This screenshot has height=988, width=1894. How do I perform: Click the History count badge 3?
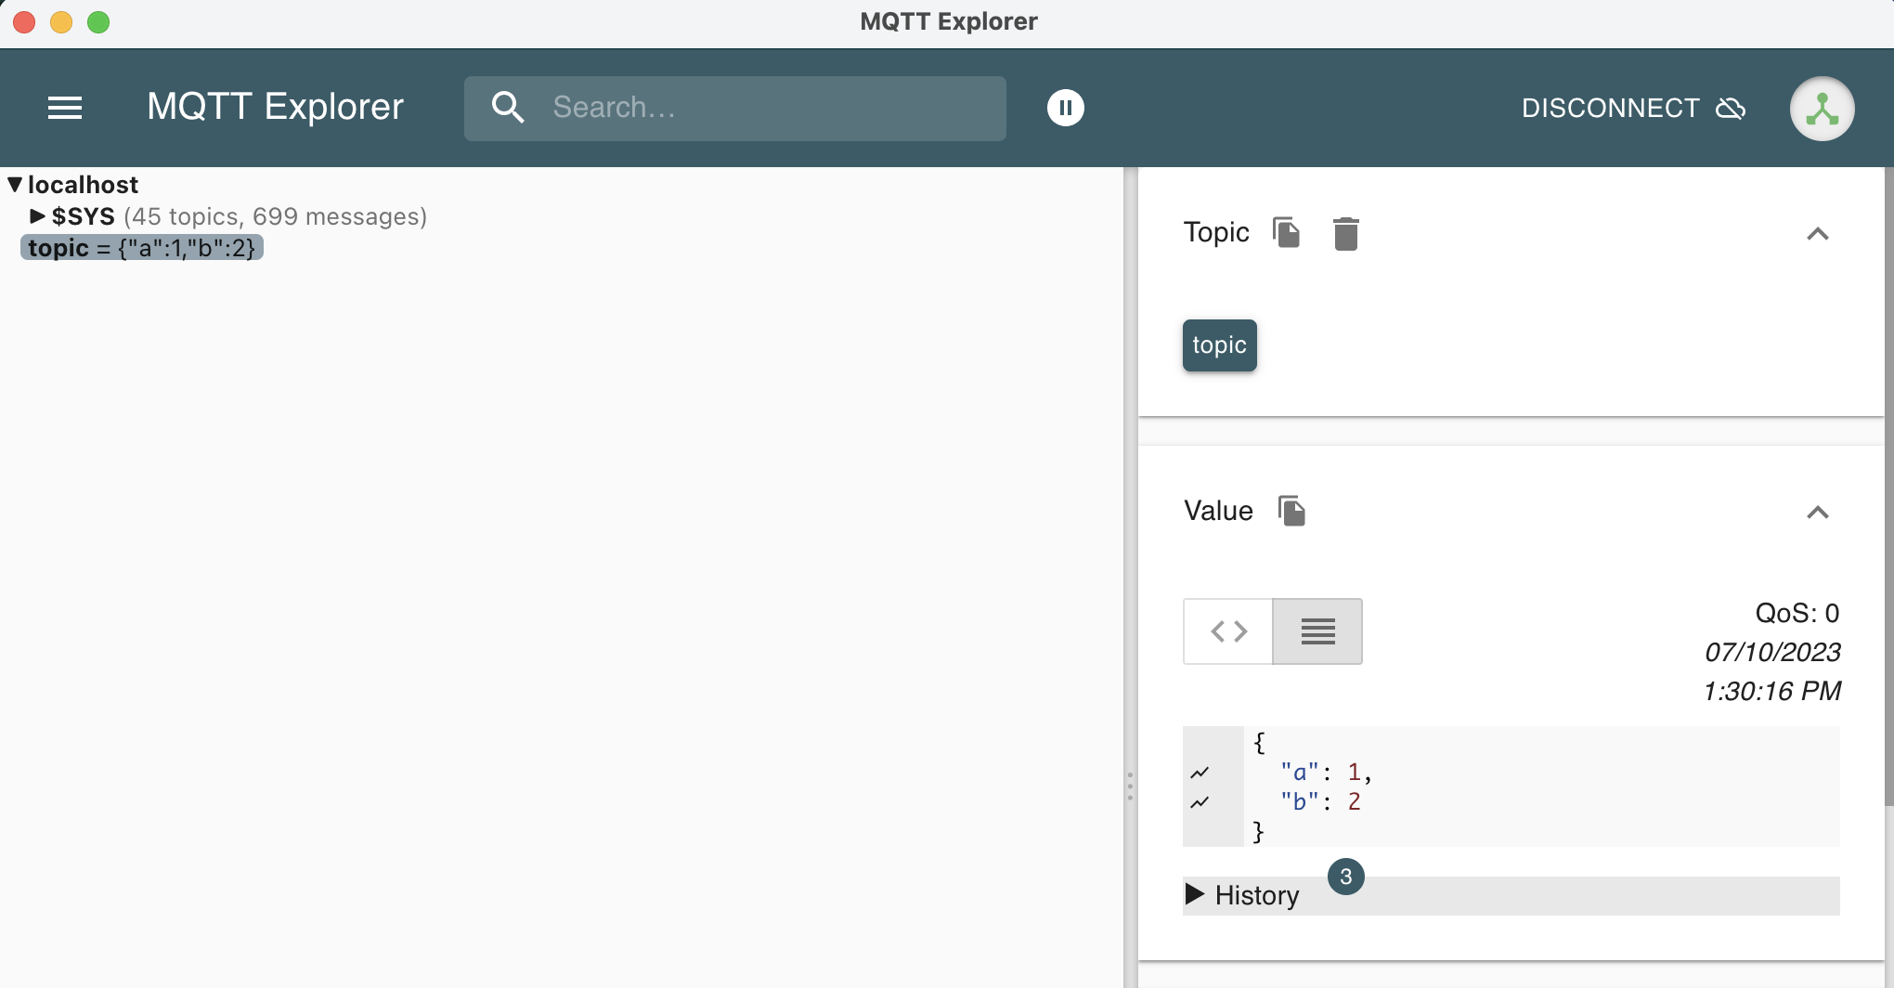[x=1345, y=877]
